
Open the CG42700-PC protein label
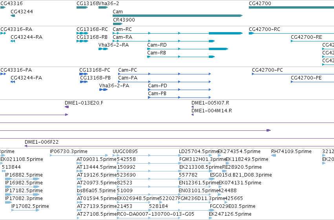coord(268,70)
